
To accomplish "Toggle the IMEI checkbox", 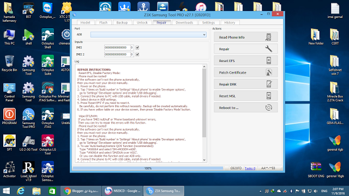I will click(137, 47).
